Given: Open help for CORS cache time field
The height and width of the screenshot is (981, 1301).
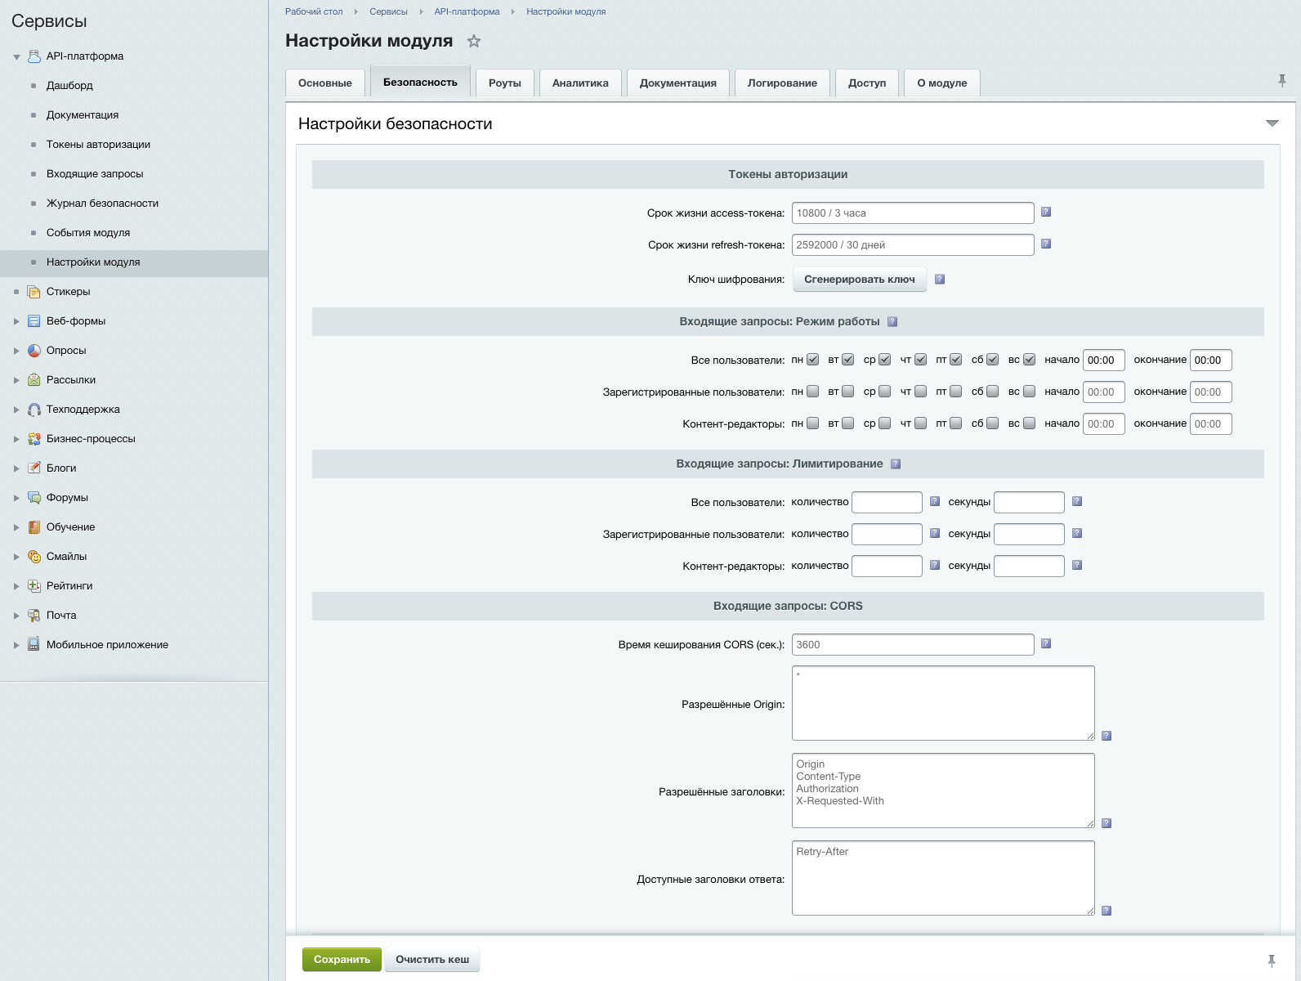Looking at the screenshot, I should click(x=1046, y=644).
